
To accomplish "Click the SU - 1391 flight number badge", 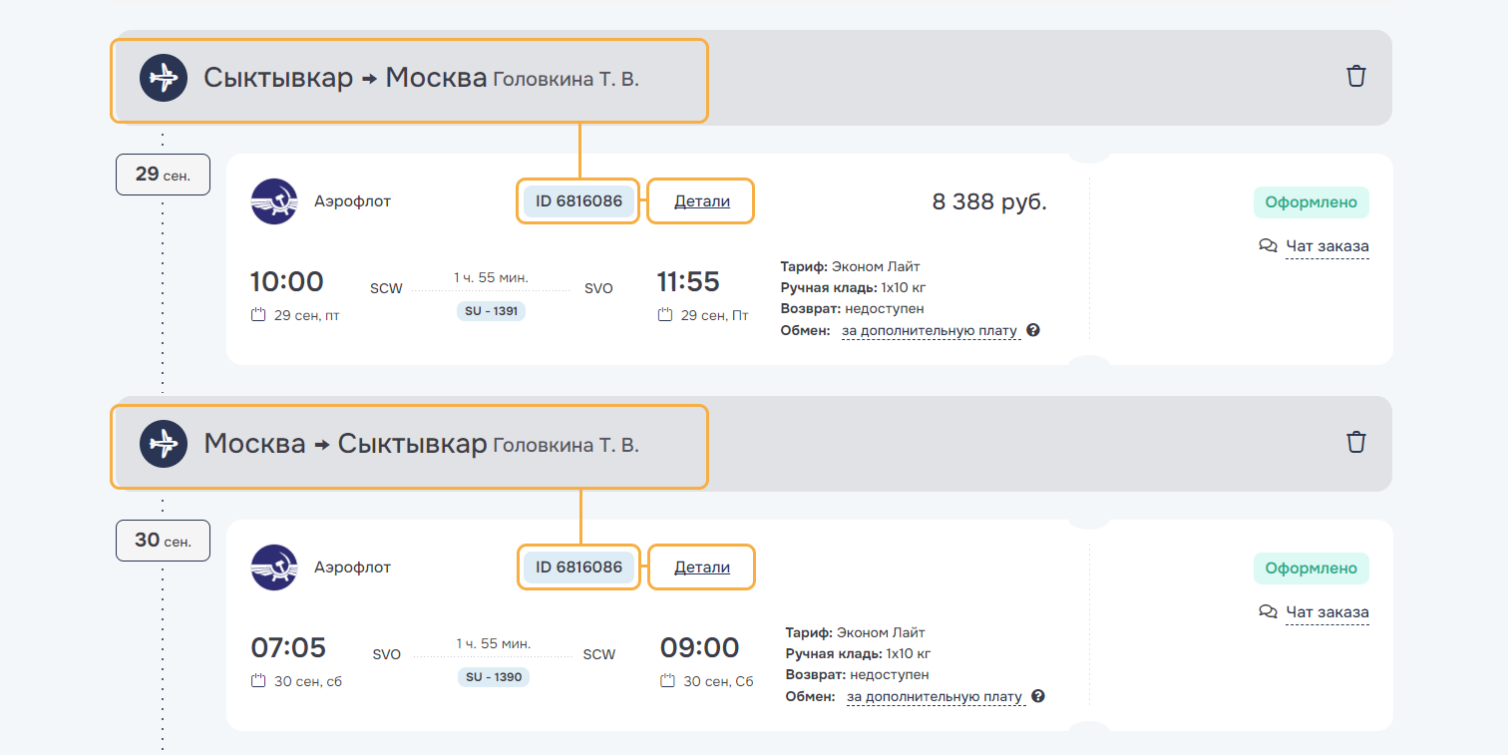I will click(x=492, y=311).
